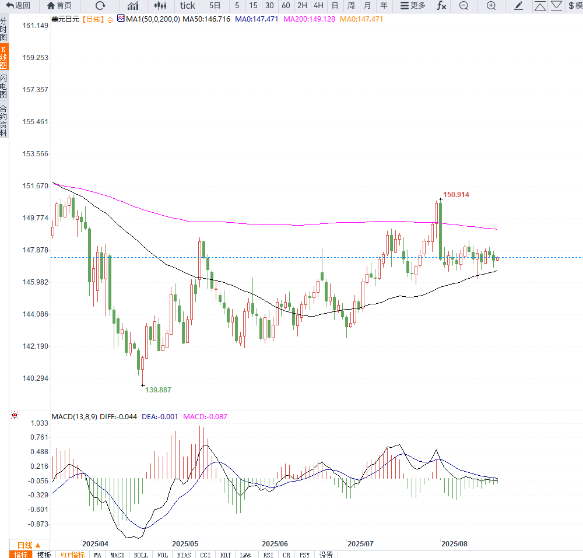Viewport: 583px width, 558px height.
Task: Click the 美元日元 symbol title
Action: 65,19
